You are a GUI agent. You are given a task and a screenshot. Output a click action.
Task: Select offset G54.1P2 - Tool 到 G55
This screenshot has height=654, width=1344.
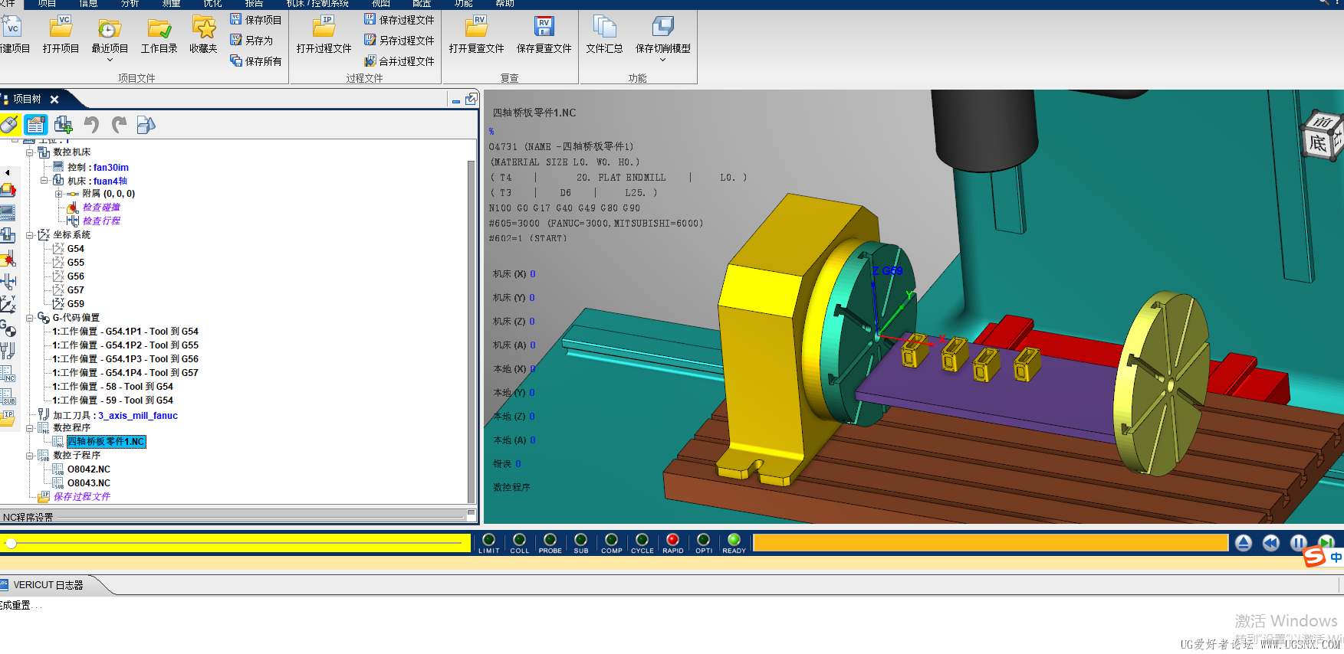(x=125, y=345)
